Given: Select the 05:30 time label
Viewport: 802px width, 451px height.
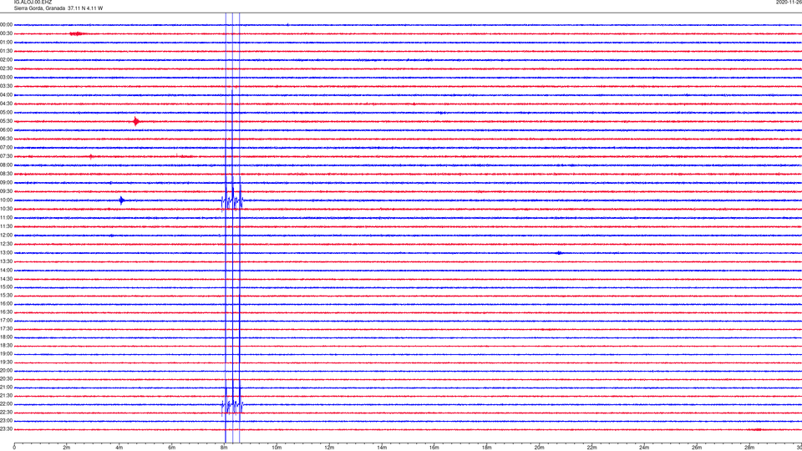Looking at the screenshot, I should point(6,122).
